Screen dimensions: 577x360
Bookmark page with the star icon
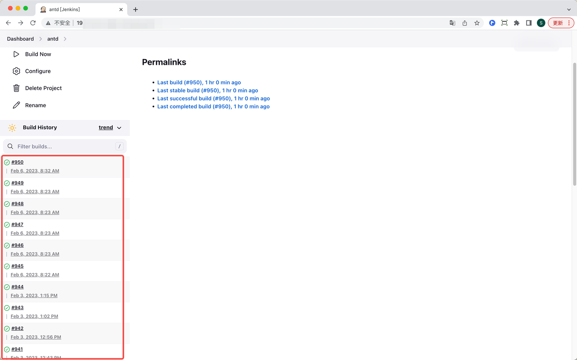[x=477, y=23]
